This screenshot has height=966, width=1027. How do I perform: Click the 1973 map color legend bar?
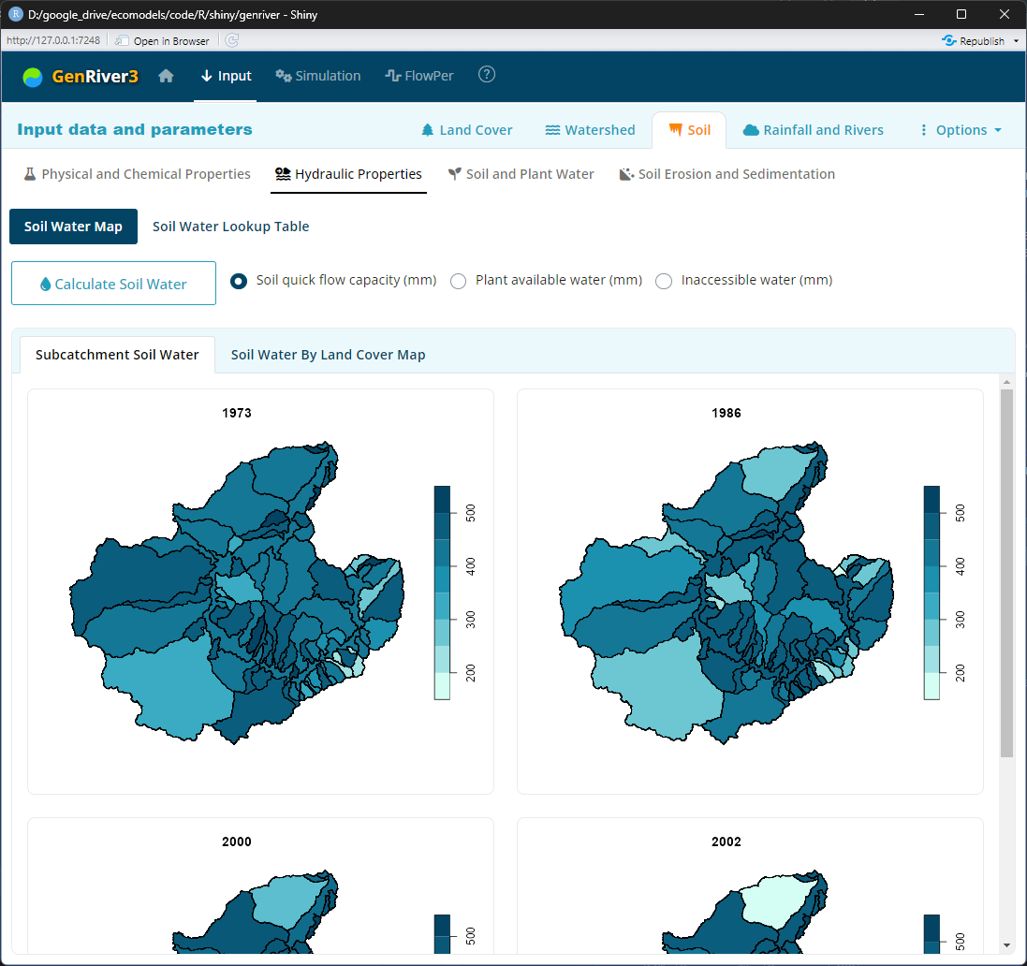[x=442, y=593]
